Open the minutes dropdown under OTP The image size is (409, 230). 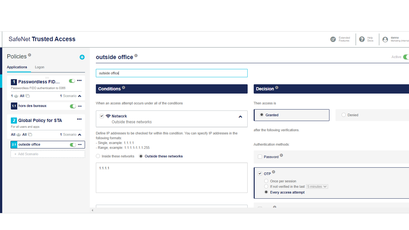pyautogui.click(x=317, y=186)
